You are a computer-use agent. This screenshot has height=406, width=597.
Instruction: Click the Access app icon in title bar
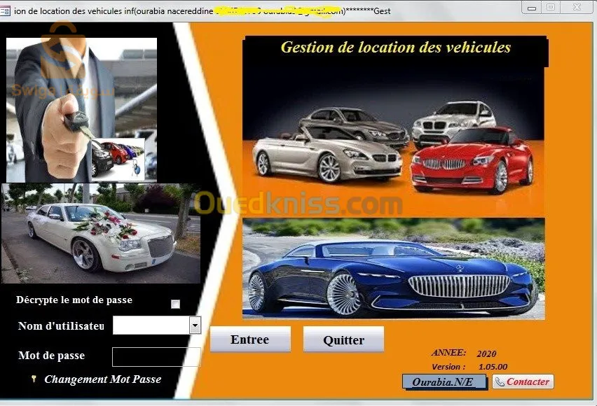(6, 10)
